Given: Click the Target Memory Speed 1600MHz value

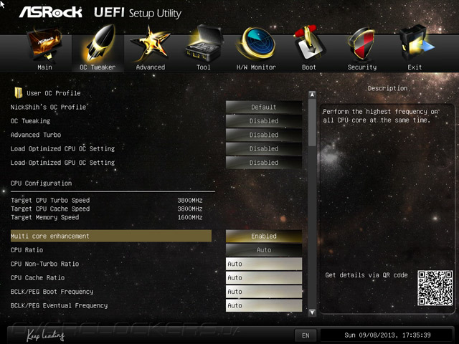Looking at the screenshot, I should (x=189, y=217).
